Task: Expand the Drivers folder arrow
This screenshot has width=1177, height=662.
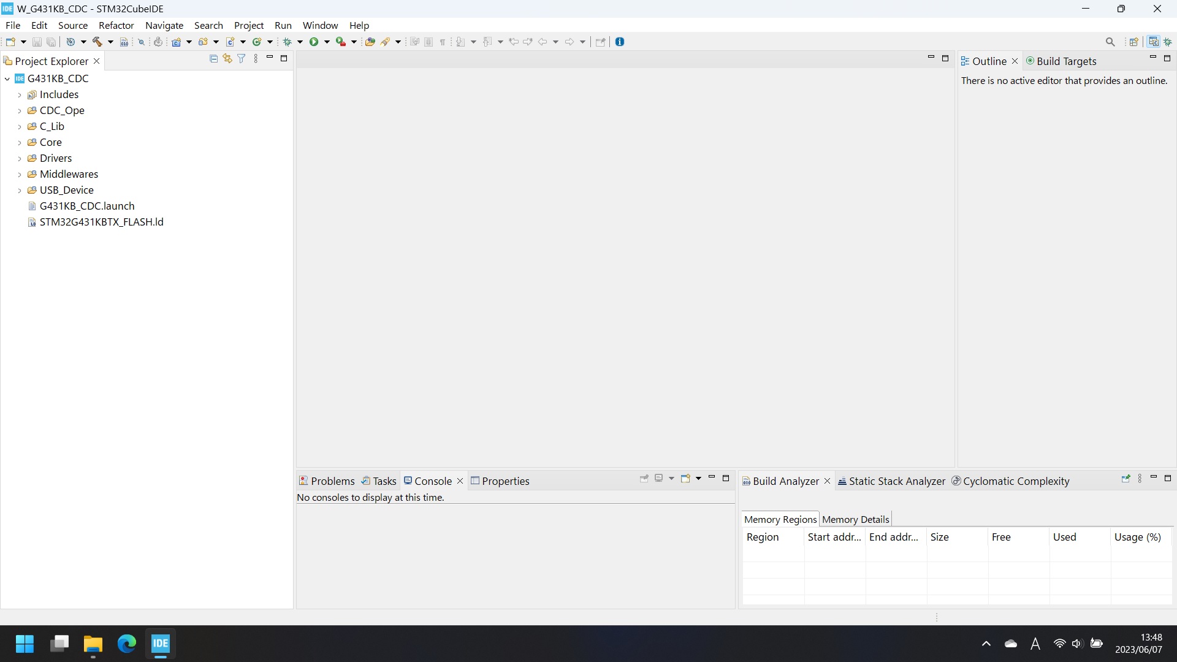Action: click(x=20, y=159)
